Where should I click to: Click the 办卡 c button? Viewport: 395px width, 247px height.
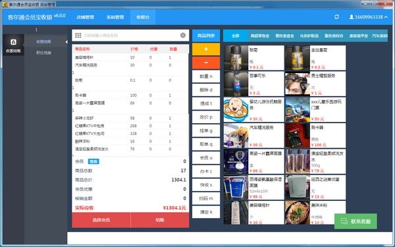206,171
